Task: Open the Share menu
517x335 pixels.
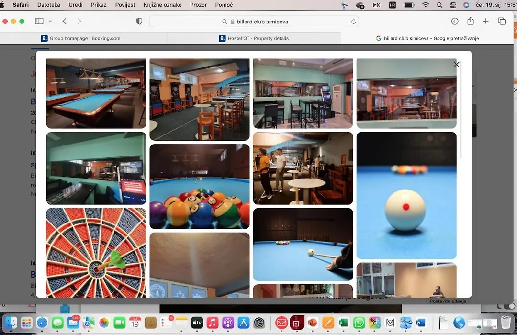Action: pos(471,21)
